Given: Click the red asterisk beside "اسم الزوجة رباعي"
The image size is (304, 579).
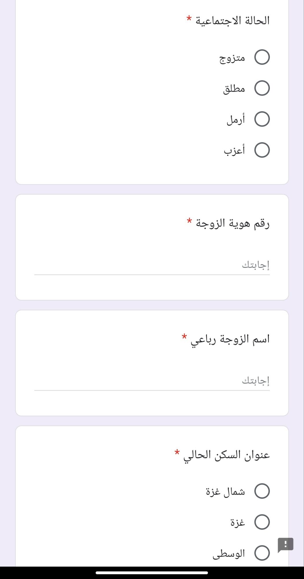Looking at the screenshot, I should click(184, 337).
